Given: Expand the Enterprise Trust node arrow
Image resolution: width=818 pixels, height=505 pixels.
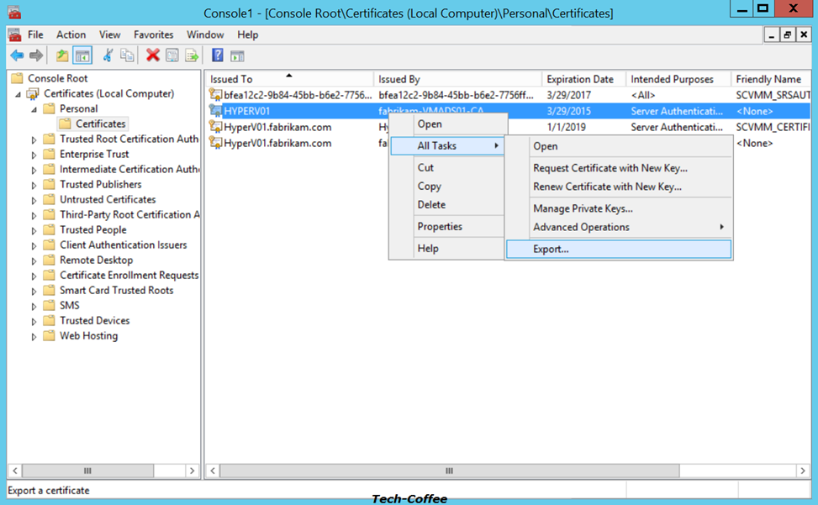Looking at the screenshot, I should (34, 155).
